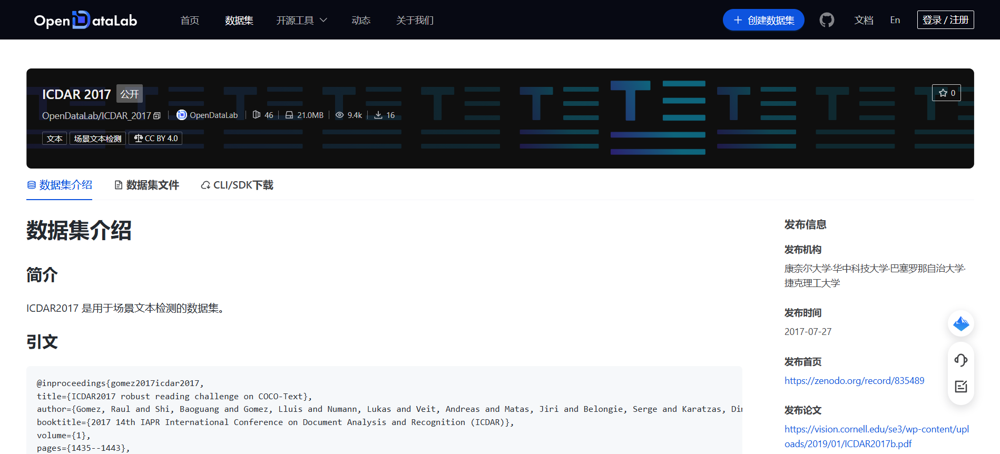
Task: Click the 发布机构 heading
Action: click(803, 250)
